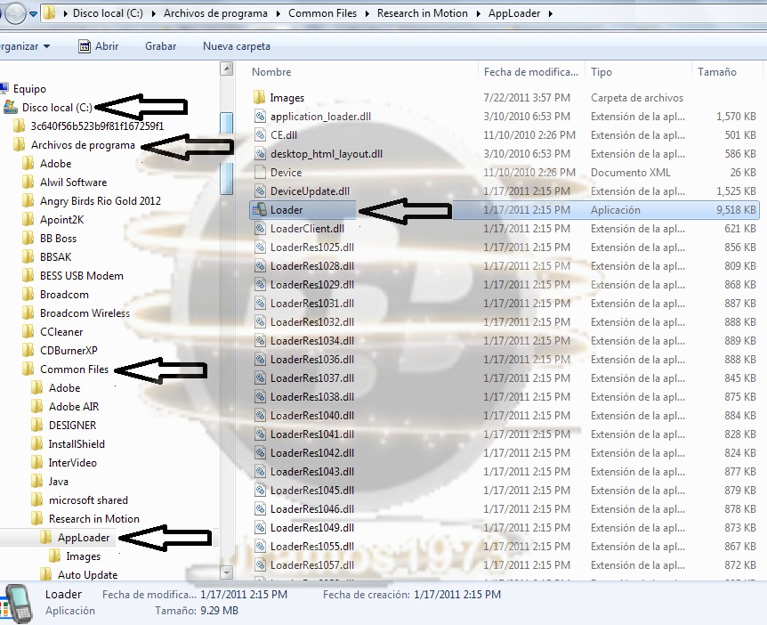Click the Device XML document icon
This screenshot has width=767, height=625.
point(260,173)
